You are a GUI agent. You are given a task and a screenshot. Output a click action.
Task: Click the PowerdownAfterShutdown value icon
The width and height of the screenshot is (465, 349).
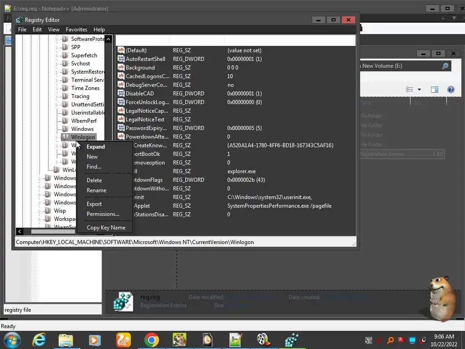pyautogui.click(x=121, y=136)
